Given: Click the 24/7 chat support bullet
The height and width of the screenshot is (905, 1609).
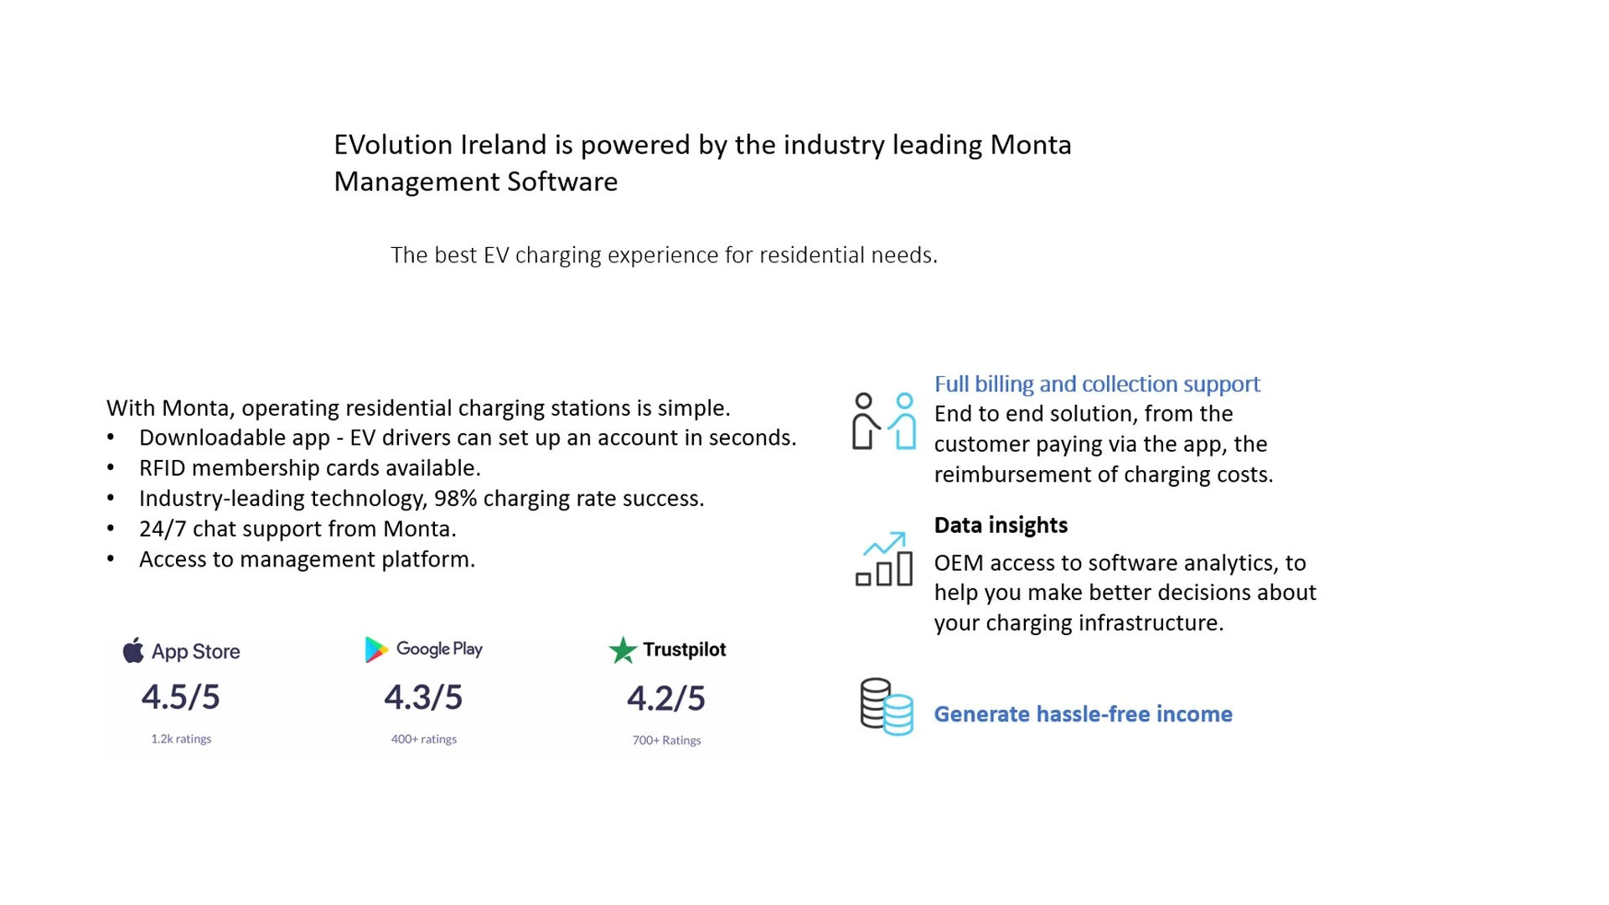Looking at the screenshot, I should [x=297, y=529].
